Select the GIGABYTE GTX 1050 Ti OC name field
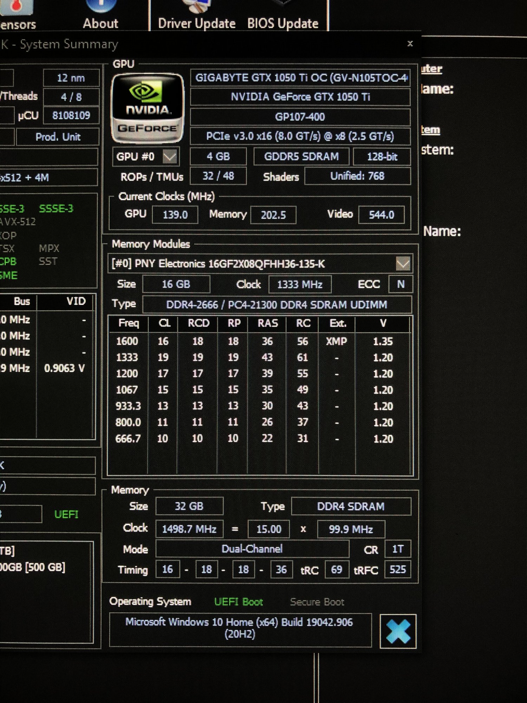The height and width of the screenshot is (703, 527). 300,78
